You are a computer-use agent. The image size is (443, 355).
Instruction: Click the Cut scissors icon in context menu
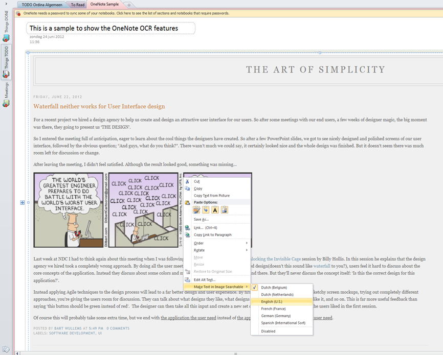tap(187, 181)
